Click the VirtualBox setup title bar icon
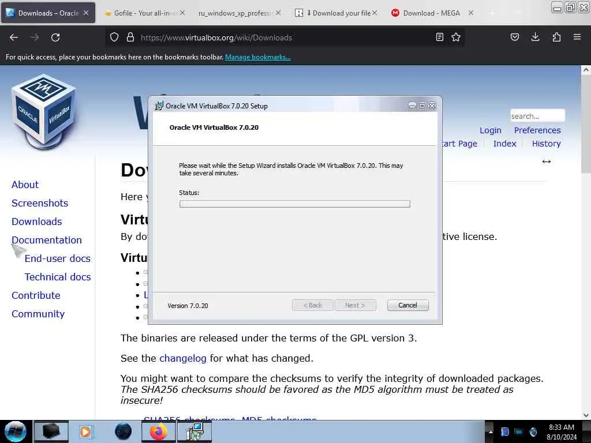 (159, 106)
